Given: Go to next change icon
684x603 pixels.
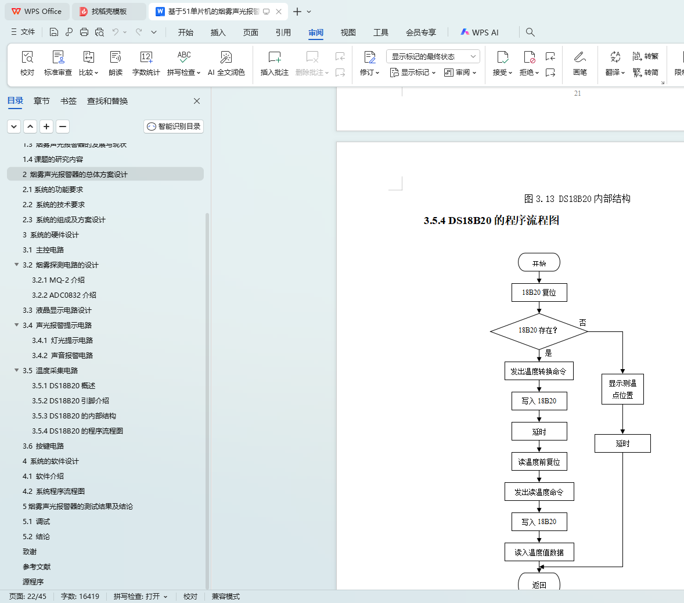Looking at the screenshot, I should 550,73.
